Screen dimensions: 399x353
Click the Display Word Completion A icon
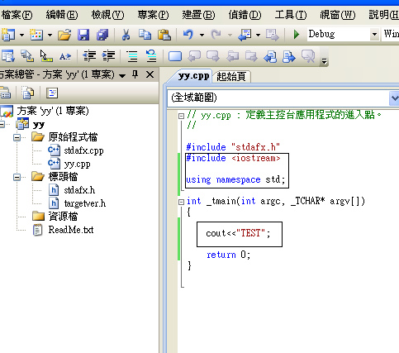[x=65, y=56]
